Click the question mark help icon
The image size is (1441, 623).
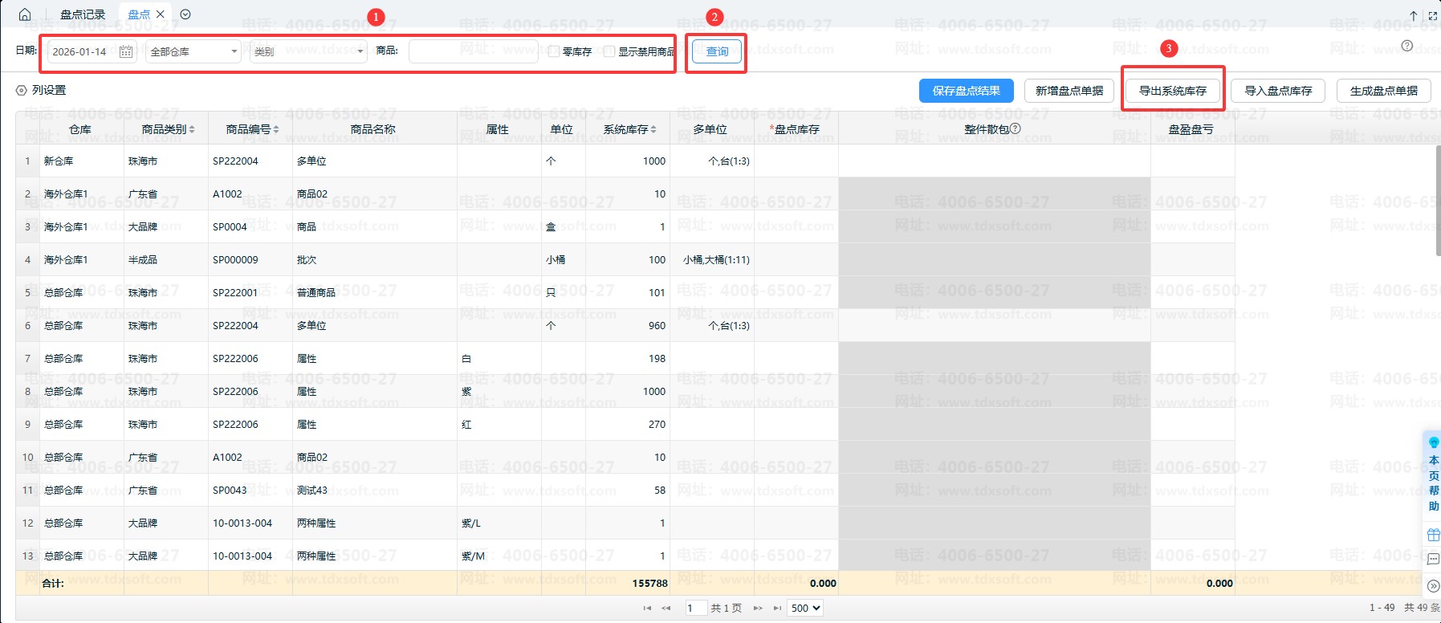click(x=1406, y=46)
